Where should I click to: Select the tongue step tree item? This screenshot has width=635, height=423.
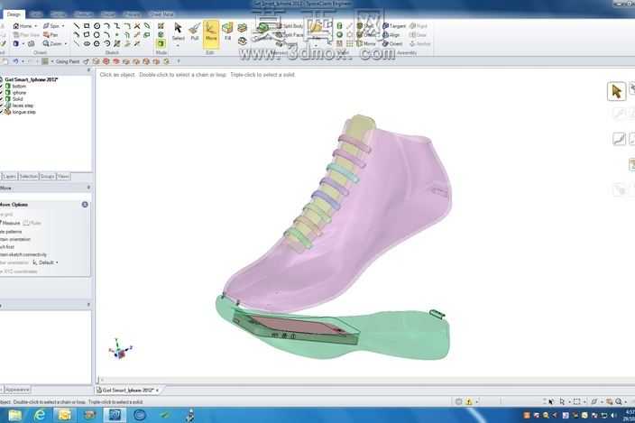(x=23, y=112)
